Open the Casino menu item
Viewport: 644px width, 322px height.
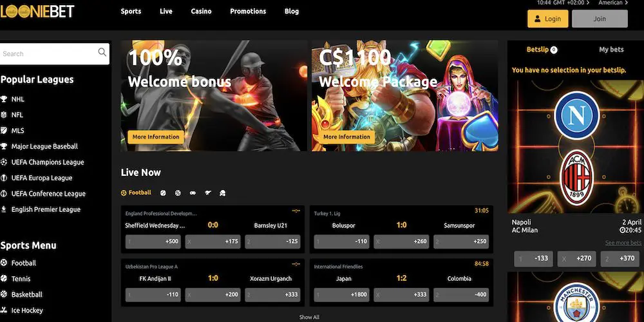click(x=201, y=12)
